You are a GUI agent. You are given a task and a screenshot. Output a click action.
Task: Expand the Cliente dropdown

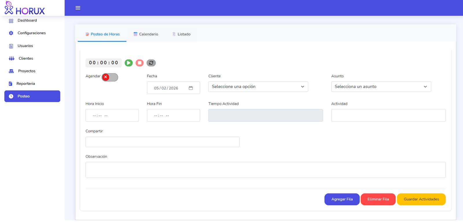tap(258, 87)
